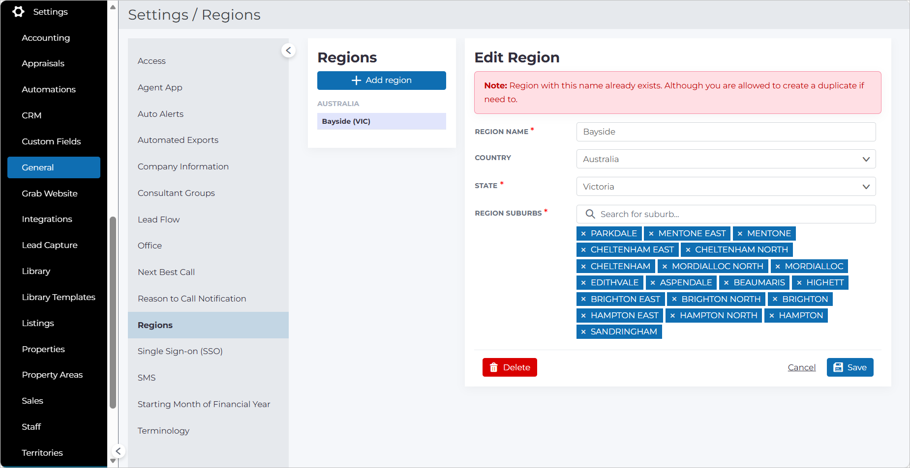Click the Region Name input field

pyautogui.click(x=726, y=132)
